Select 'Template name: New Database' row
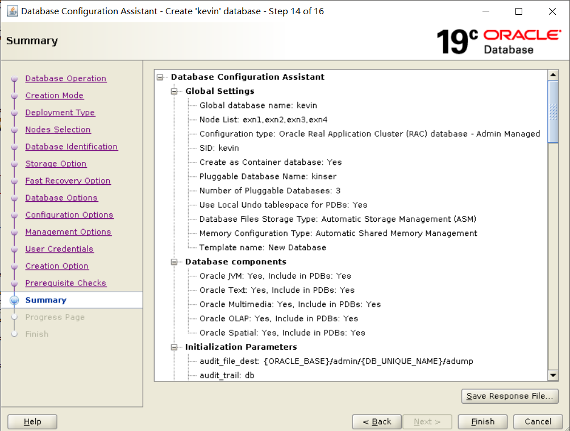 tap(263, 247)
